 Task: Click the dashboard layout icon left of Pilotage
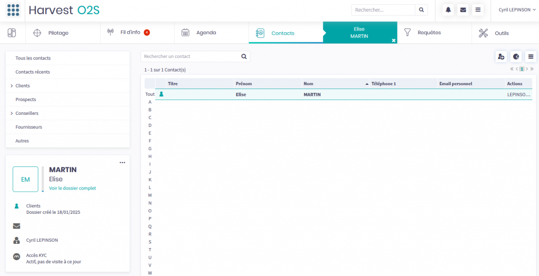pyautogui.click(x=12, y=33)
